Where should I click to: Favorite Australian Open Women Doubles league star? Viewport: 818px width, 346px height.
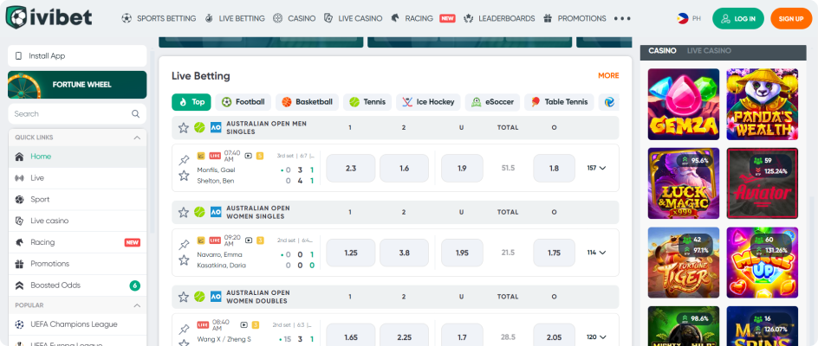tap(183, 297)
